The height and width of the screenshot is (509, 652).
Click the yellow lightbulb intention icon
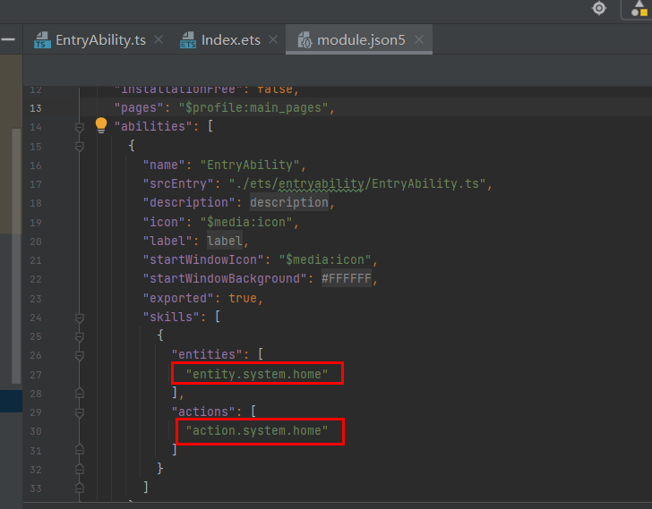pos(101,125)
